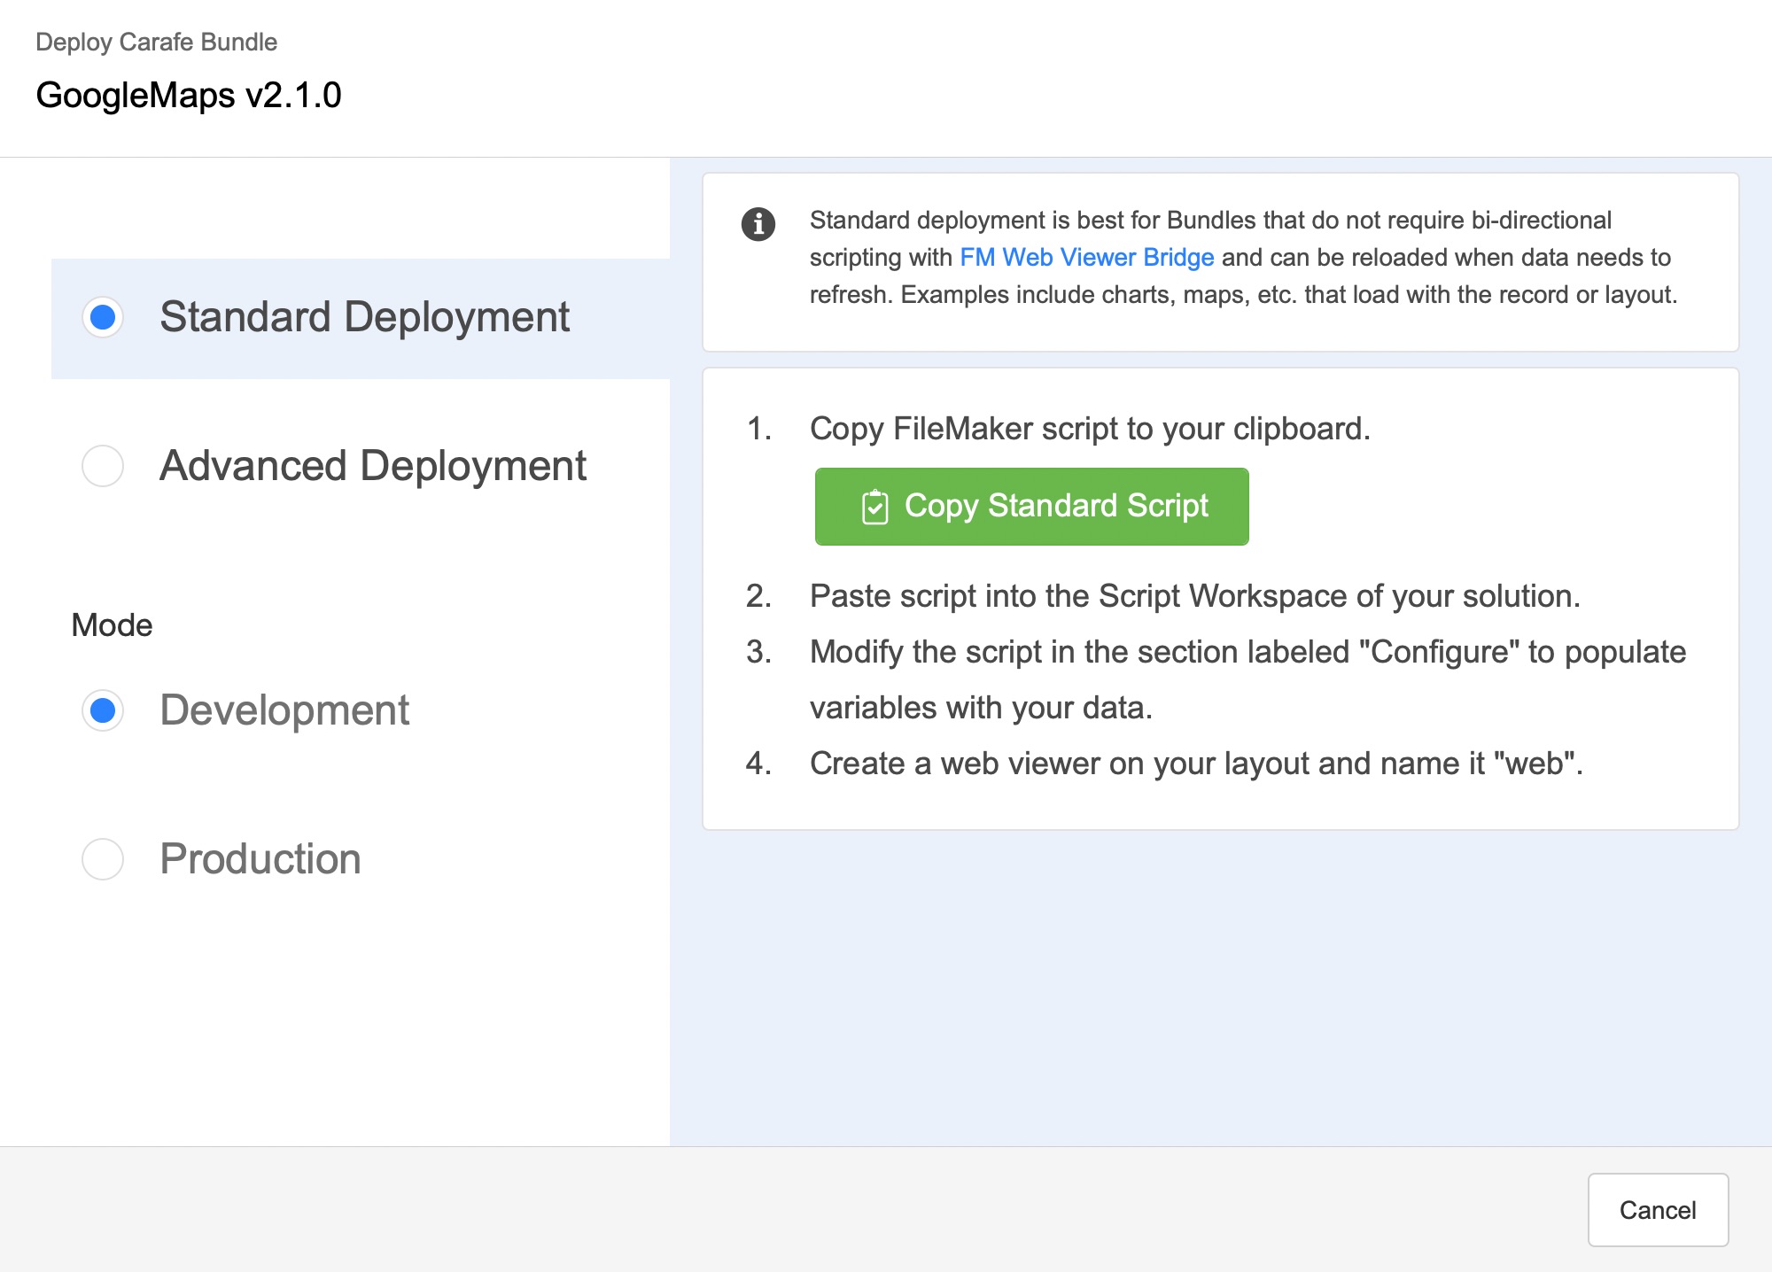This screenshot has width=1772, height=1272.
Task: Click the GoogleMaps v2.1.0 title
Action: point(189,96)
